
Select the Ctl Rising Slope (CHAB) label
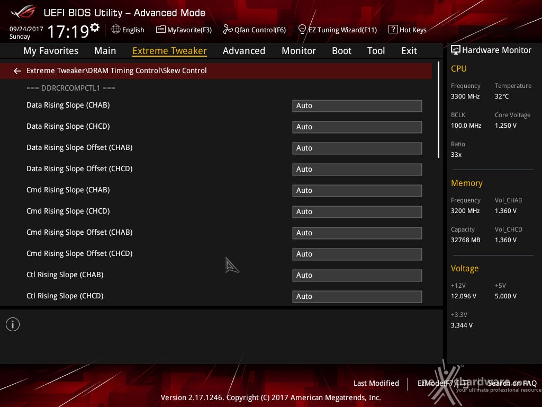point(65,275)
